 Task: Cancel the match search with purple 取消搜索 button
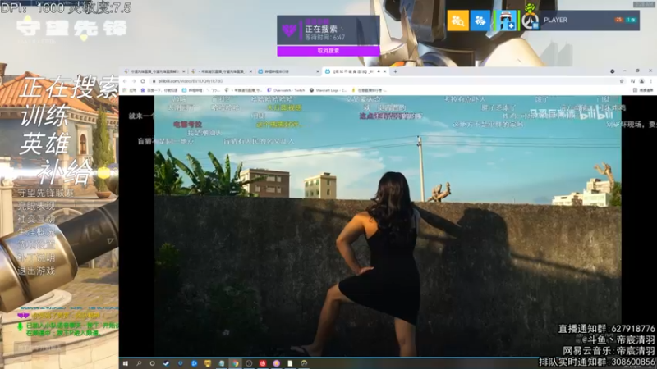pyautogui.click(x=328, y=51)
